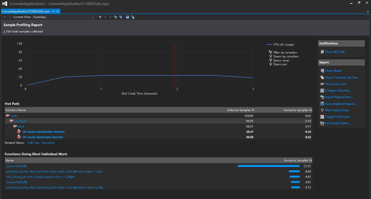This screenshot has height=199, width=371.
Task: Click the pin icon on the vspx tab
Action: pyautogui.click(x=53, y=11)
